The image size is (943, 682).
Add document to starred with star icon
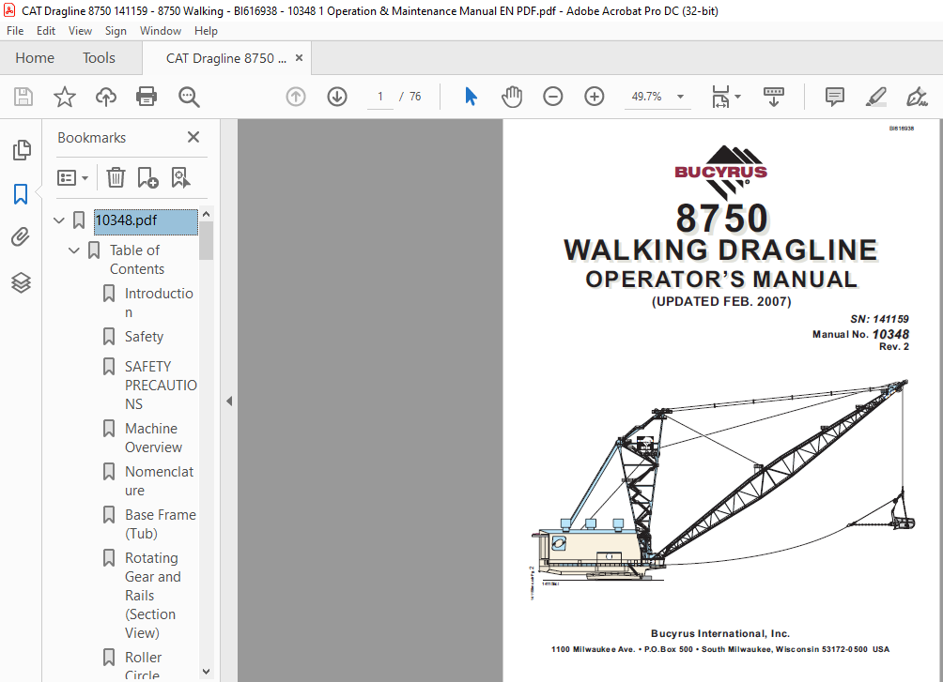click(65, 97)
